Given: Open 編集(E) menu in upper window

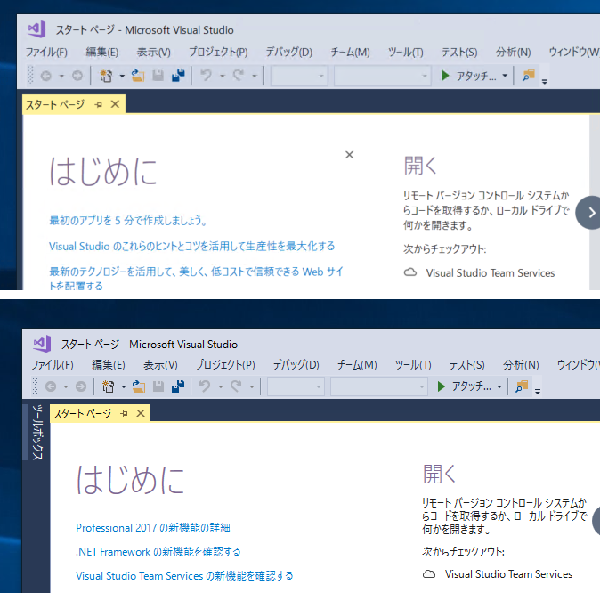Looking at the screenshot, I should pos(101,52).
